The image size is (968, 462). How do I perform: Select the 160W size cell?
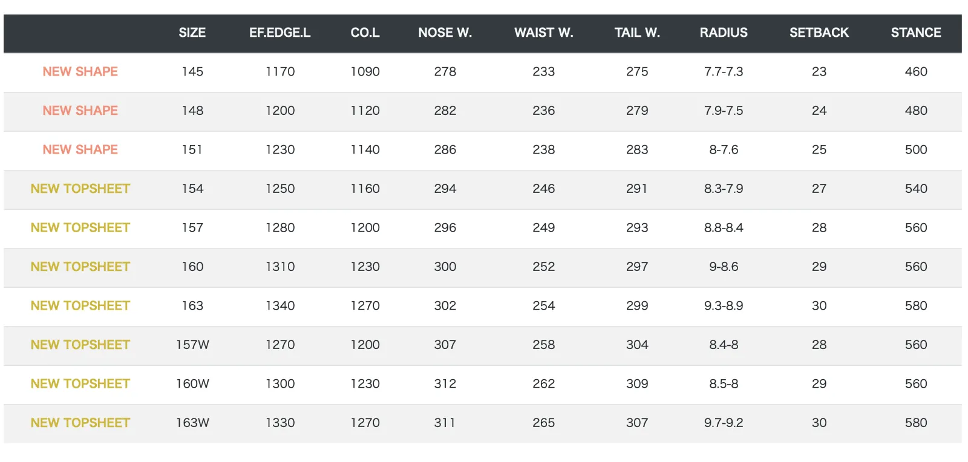(192, 383)
